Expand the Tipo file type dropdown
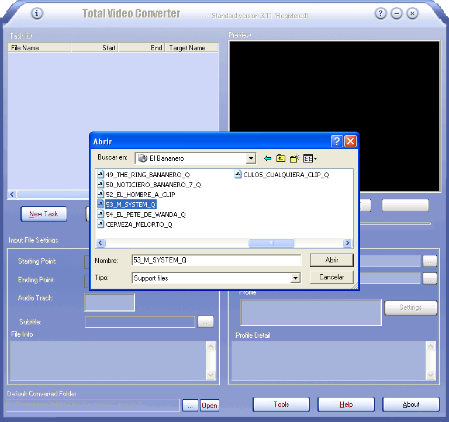Viewport: 449px width, 422px height. pos(295,278)
